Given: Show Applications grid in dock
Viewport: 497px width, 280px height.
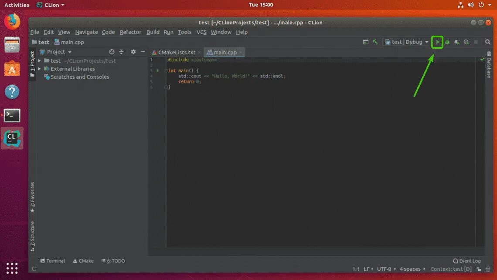Looking at the screenshot, I should pyautogui.click(x=12, y=268).
